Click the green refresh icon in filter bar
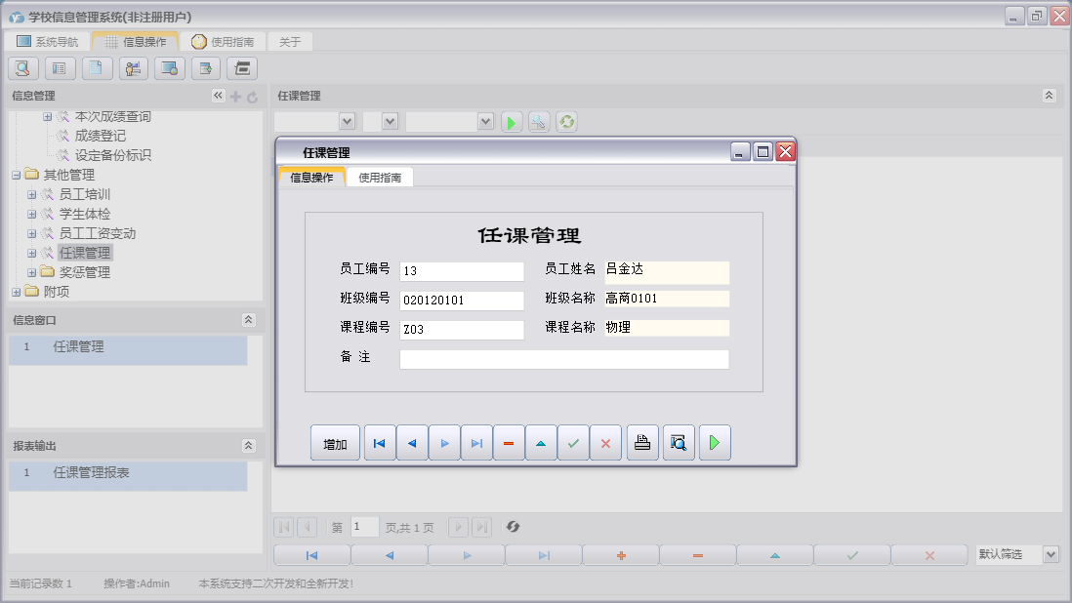This screenshot has width=1072, height=603. tap(566, 122)
